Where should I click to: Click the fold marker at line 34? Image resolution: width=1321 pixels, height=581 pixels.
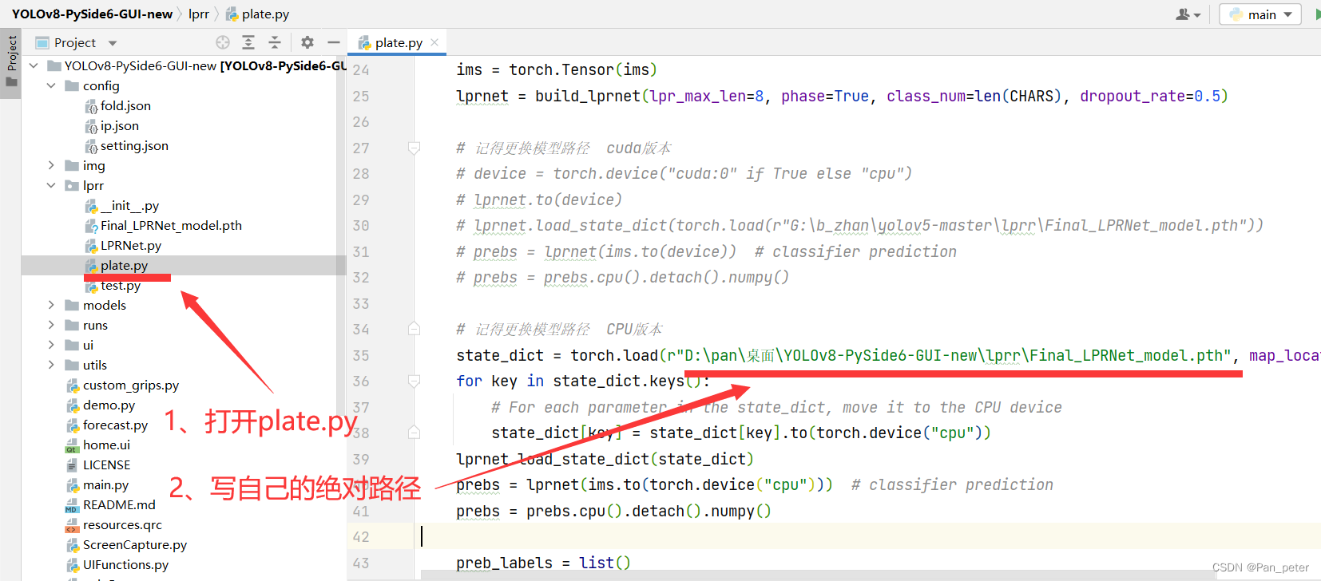414,329
